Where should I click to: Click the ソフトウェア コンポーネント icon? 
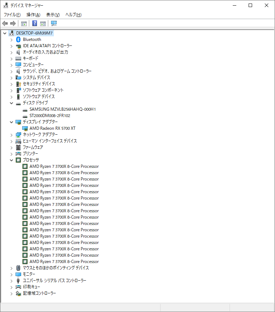18,90
